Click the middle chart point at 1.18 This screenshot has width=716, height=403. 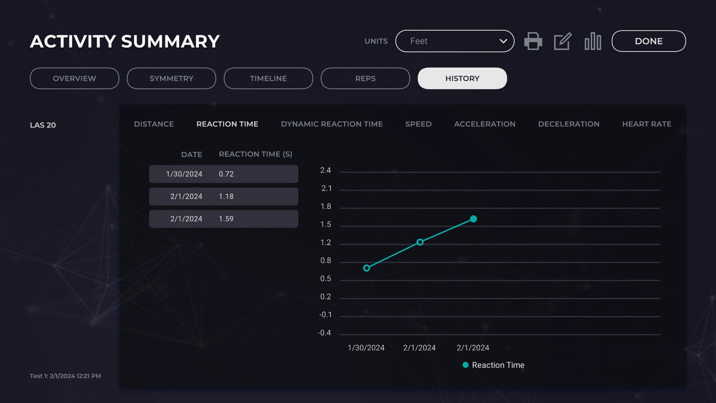420,242
